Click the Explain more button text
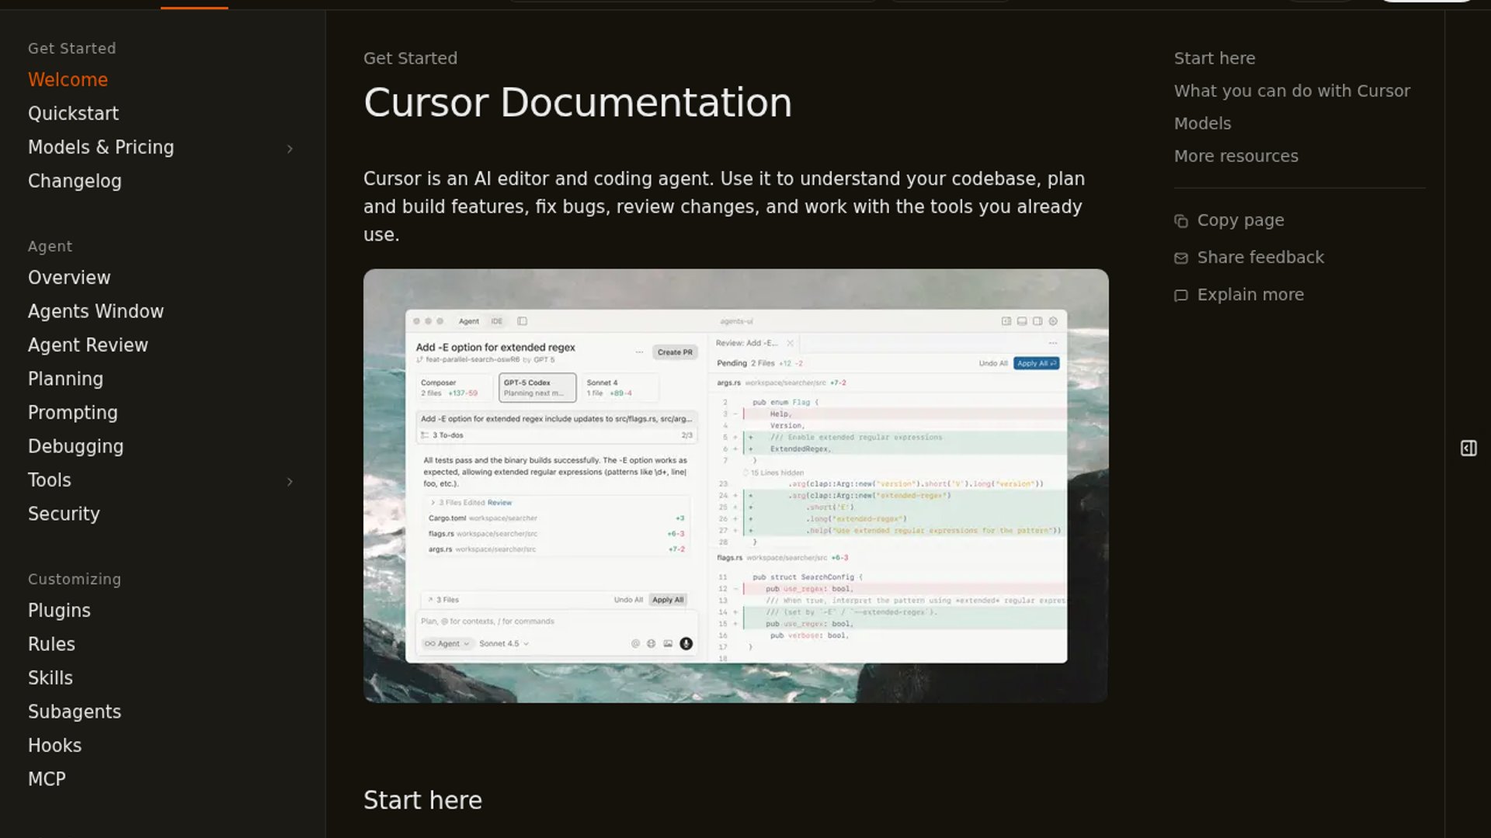This screenshot has width=1491, height=838. pos(1250,295)
